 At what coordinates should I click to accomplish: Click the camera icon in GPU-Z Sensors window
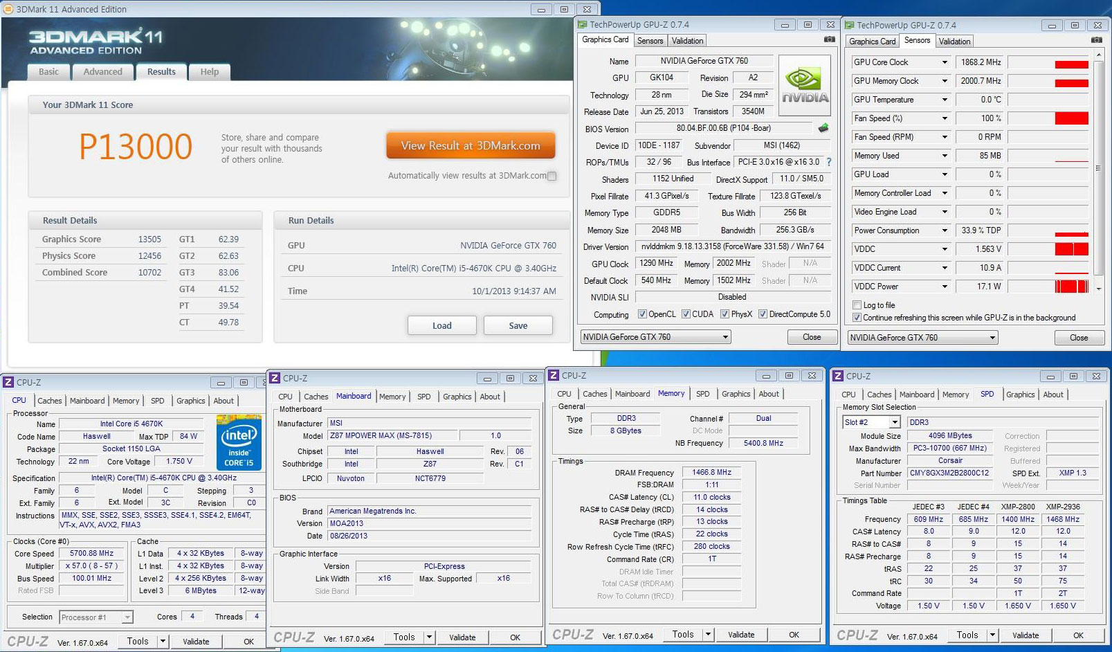click(x=1096, y=40)
